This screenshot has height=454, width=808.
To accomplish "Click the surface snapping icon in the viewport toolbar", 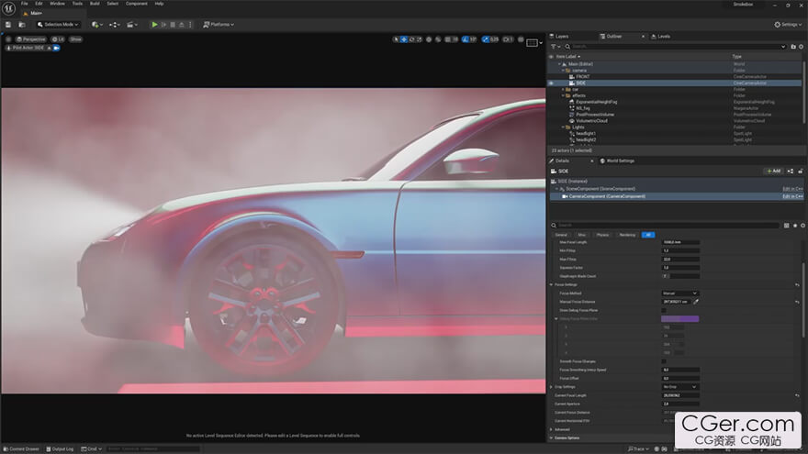I will [x=438, y=39].
